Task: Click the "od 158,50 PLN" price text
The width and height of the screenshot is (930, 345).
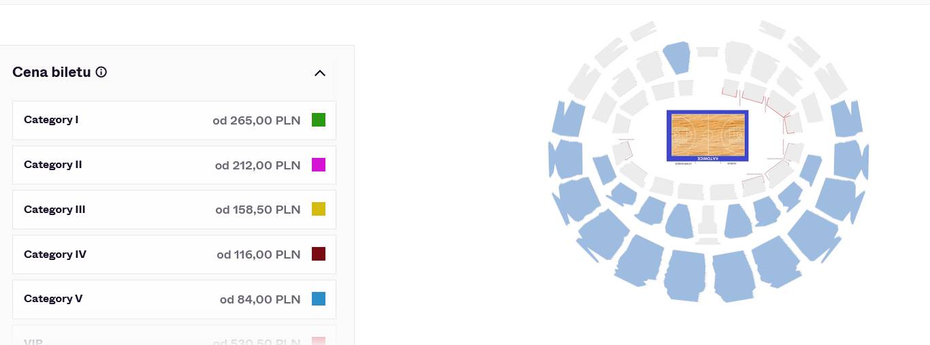Action: coord(257,210)
